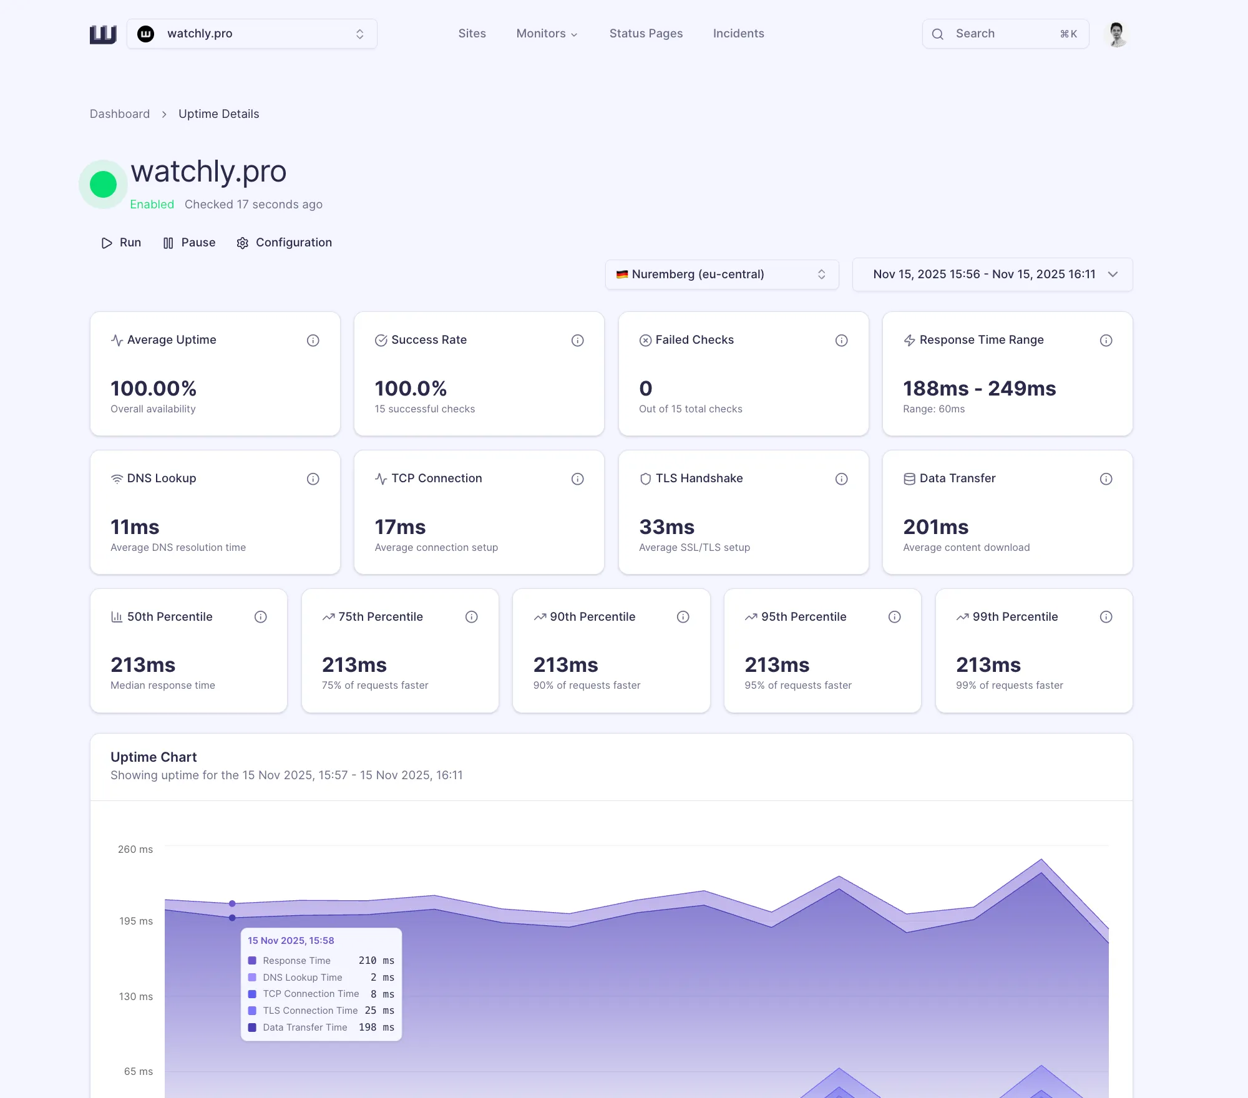The width and height of the screenshot is (1248, 1098).
Task: Run the uptime check now
Action: pos(122,243)
